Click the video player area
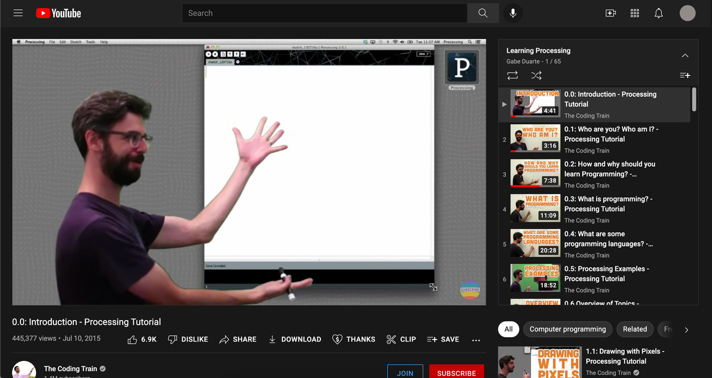 (249, 172)
